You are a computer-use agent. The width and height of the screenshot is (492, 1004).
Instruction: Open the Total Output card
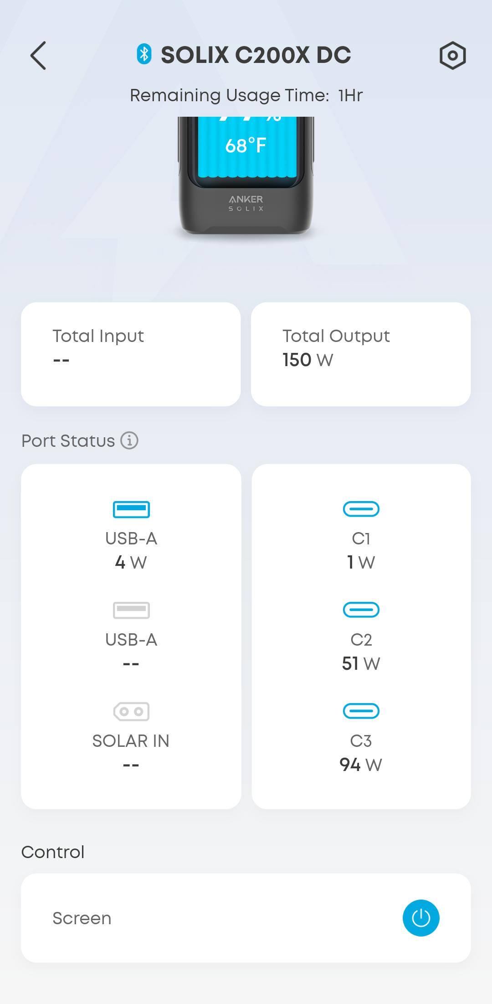pyautogui.click(x=361, y=354)
